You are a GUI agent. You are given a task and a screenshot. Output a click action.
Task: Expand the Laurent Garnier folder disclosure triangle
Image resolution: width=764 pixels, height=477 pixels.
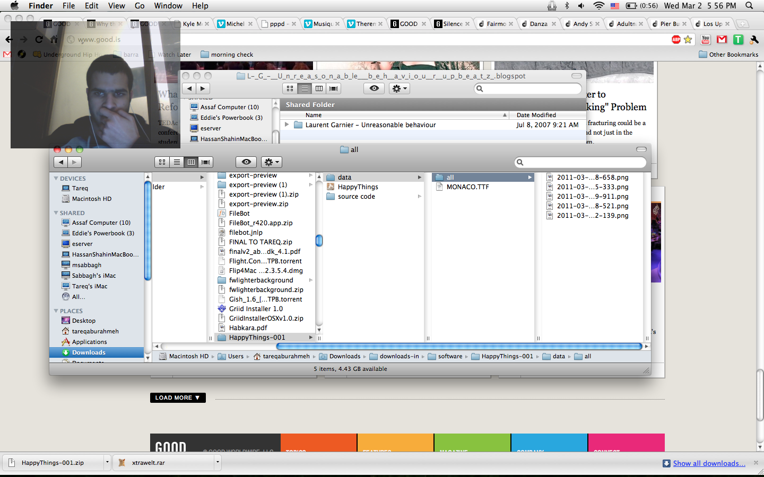point(287,125)
